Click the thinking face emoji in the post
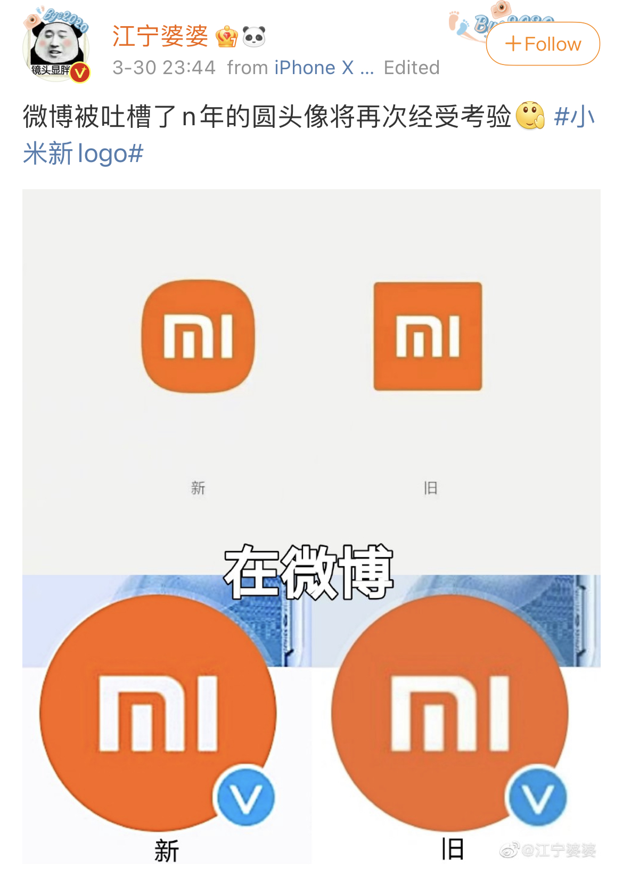Image resolution: width=623 pixels, height=874 pixels. [530, 116]
